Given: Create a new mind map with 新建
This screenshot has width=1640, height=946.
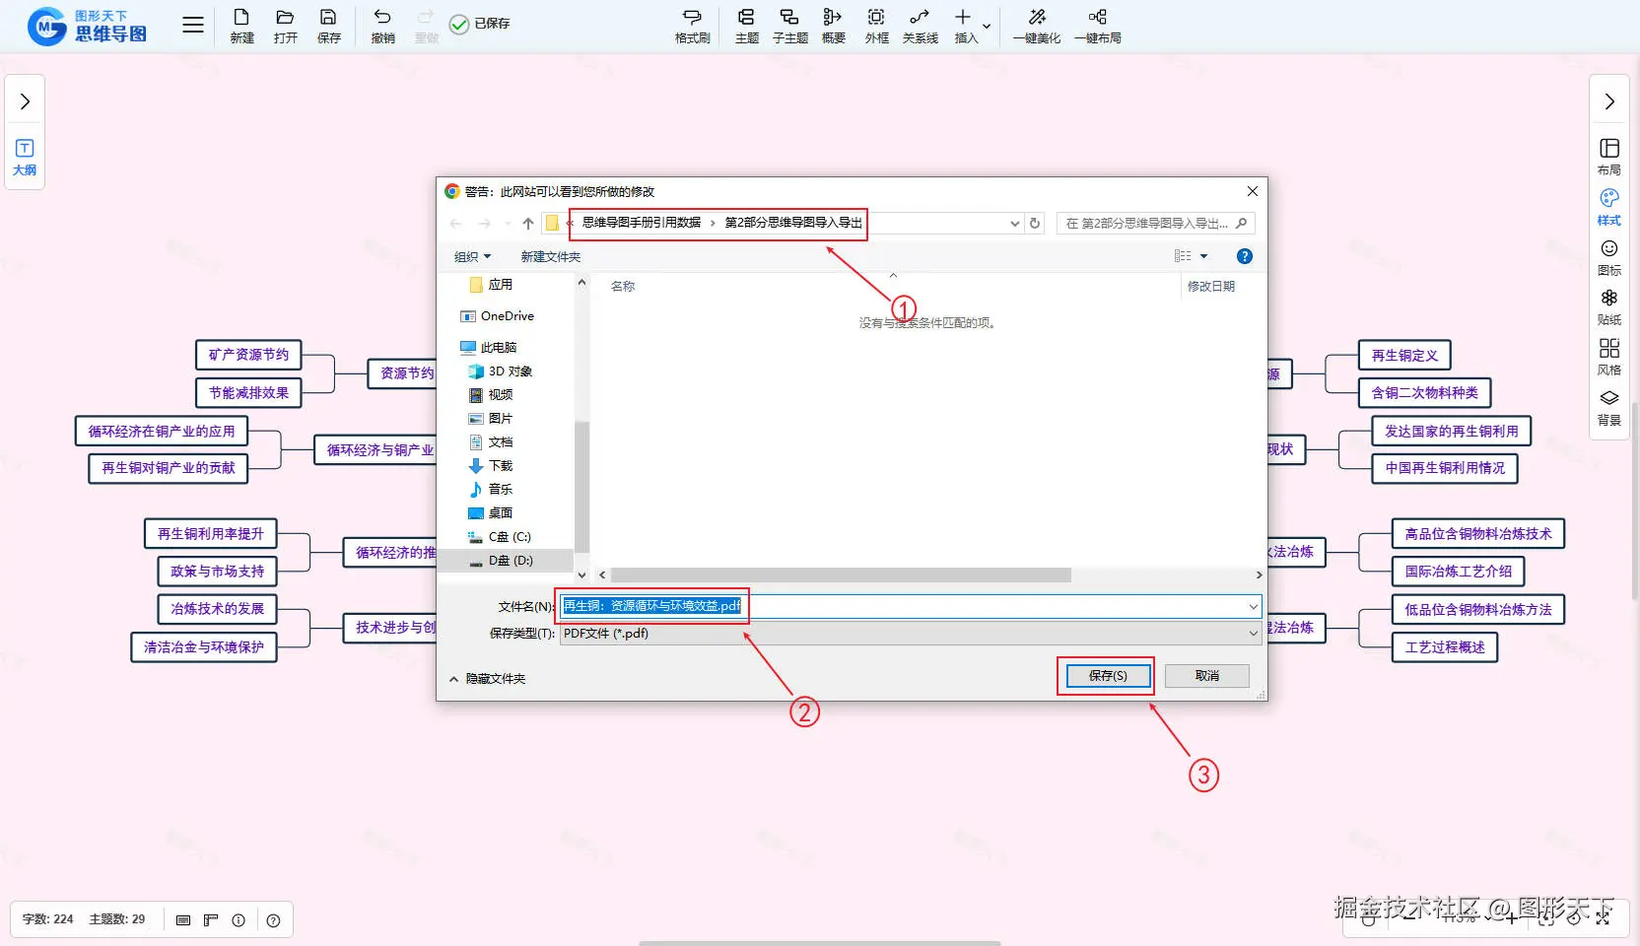Looking at the screenshot, I should point(241,27).
